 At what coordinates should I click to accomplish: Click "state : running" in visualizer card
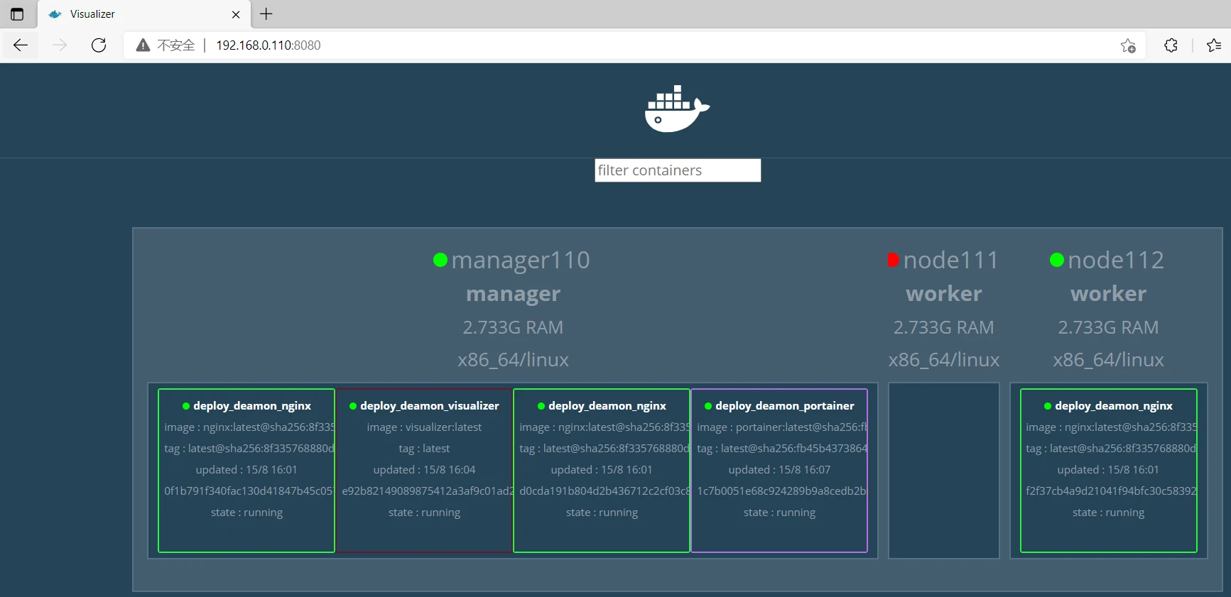[x=424, y=513]
